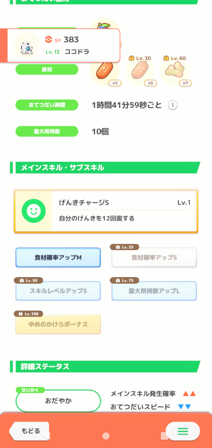This screenshot has width=212, height=448.
Task: Tap the おてつだい時間 label
Action: [x=47, y=105]
